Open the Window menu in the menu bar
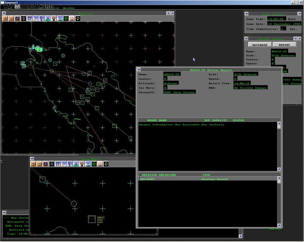The height and width of the screenshot is (242, 304). pyautogui.click(x=69, y=8)
